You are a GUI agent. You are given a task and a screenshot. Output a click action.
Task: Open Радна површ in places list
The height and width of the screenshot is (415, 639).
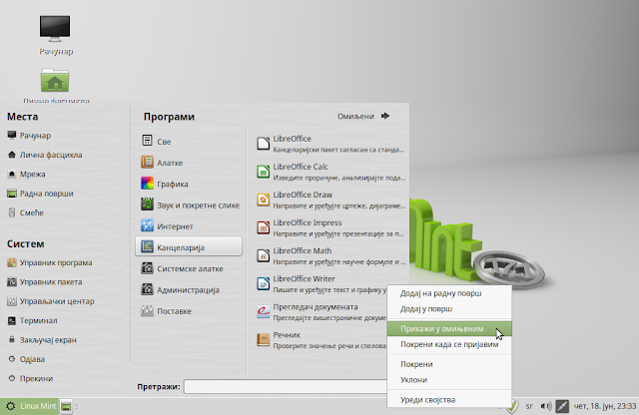click(x=40, y=194)
